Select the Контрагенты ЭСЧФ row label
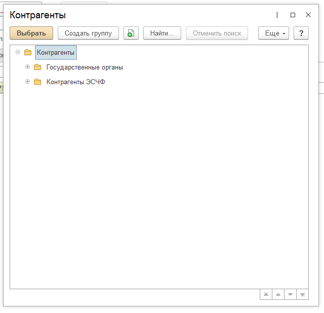Image resolution: width=324 pixels, height=313 pixels. 75,82
